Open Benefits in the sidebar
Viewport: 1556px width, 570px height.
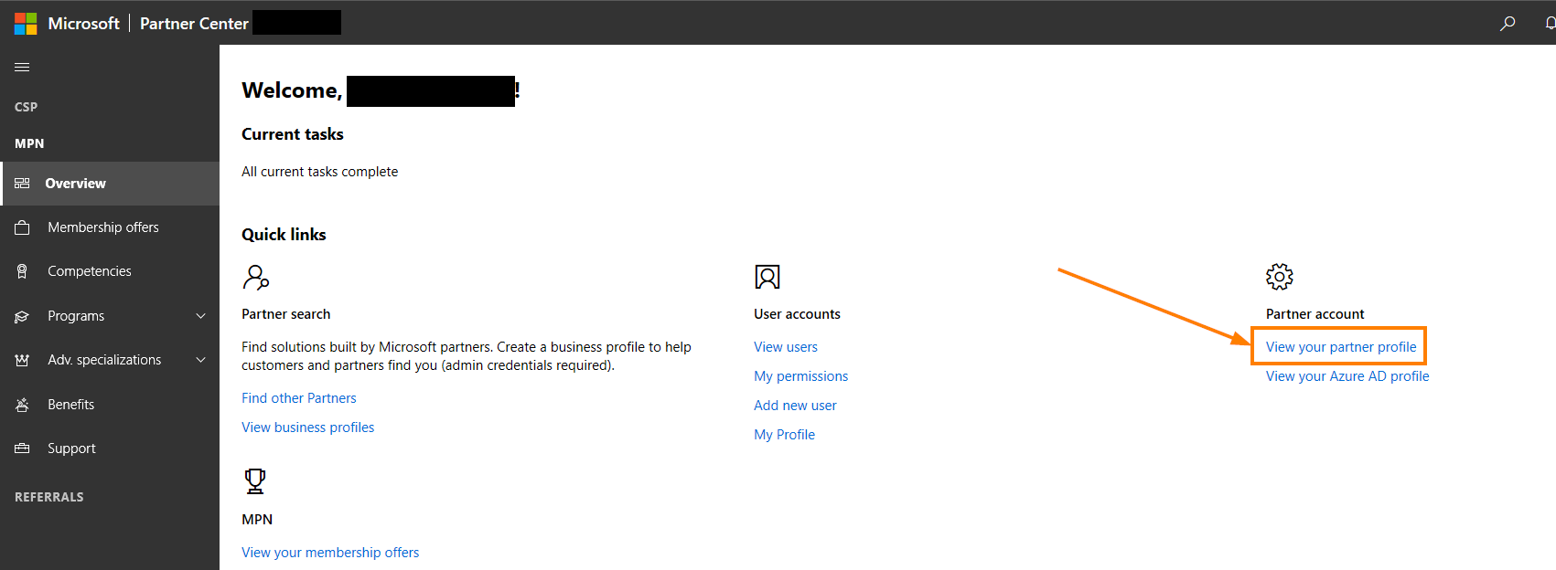tap(110, 405)
